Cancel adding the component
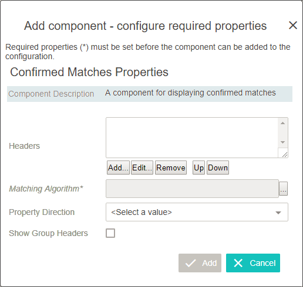This screenshot has height=287, width=303. [253, 263]
